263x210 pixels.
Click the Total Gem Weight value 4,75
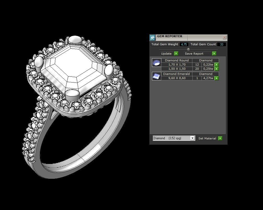point(184,44)
